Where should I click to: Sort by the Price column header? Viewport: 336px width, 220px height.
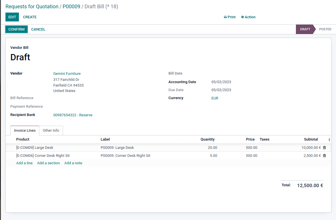tap(250, 139)
